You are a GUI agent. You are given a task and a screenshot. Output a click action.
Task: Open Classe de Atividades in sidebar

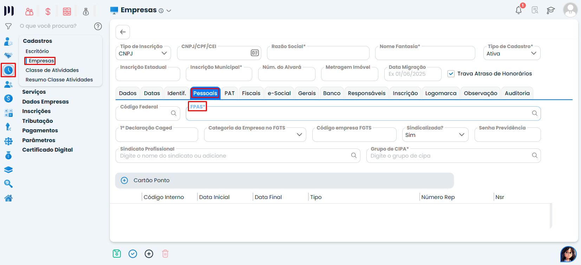point(52,70)
